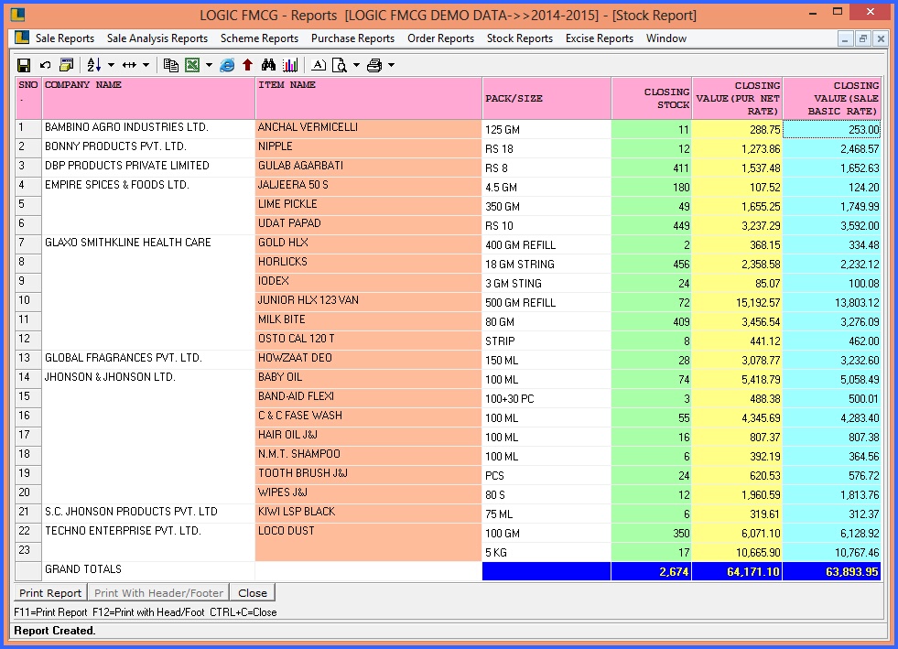This screenshot has width=898, height=649.
Task: Click the GRAND TOTALS label cell
Action: coord(148,571)
